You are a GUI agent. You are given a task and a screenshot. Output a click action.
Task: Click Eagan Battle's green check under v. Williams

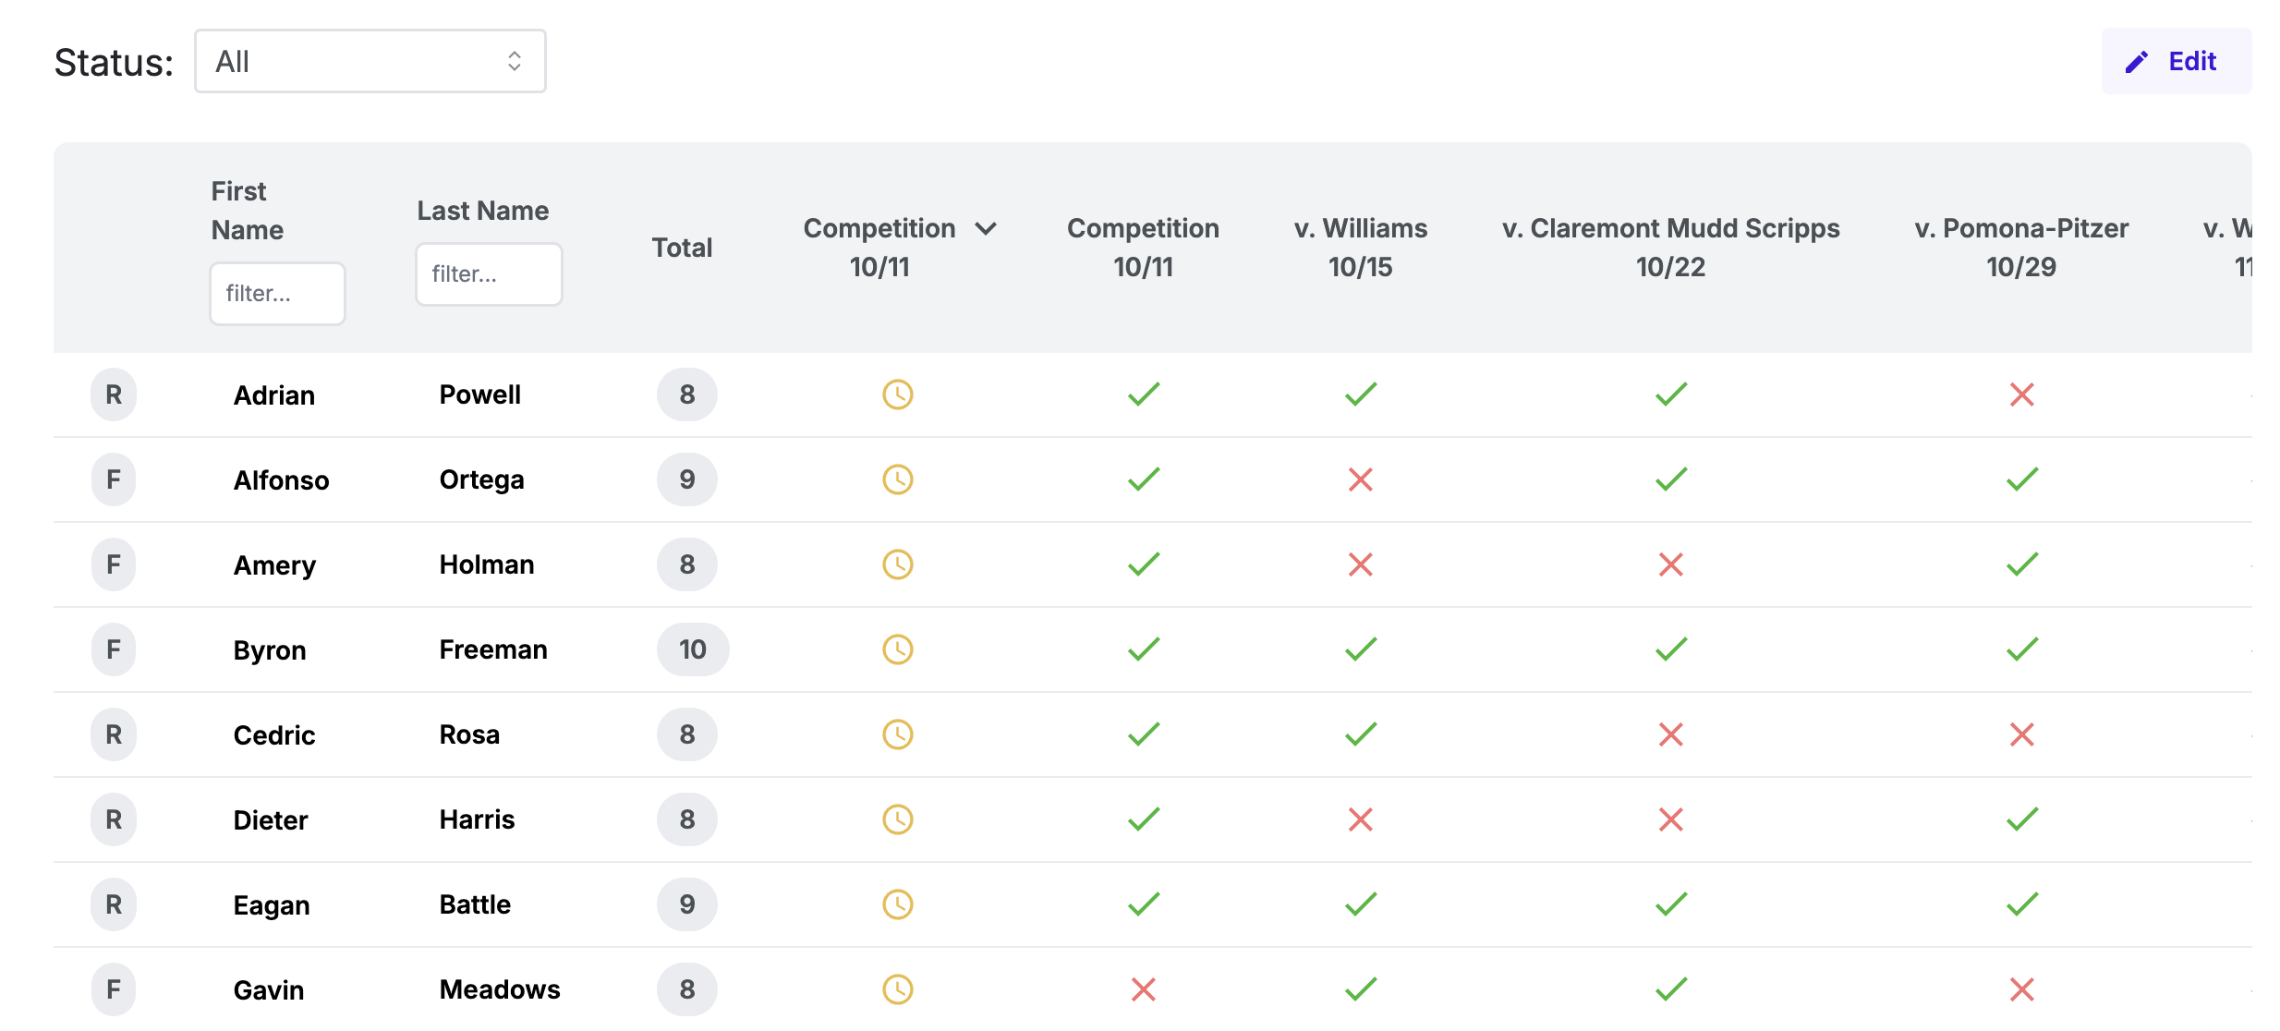point(1360,904)
